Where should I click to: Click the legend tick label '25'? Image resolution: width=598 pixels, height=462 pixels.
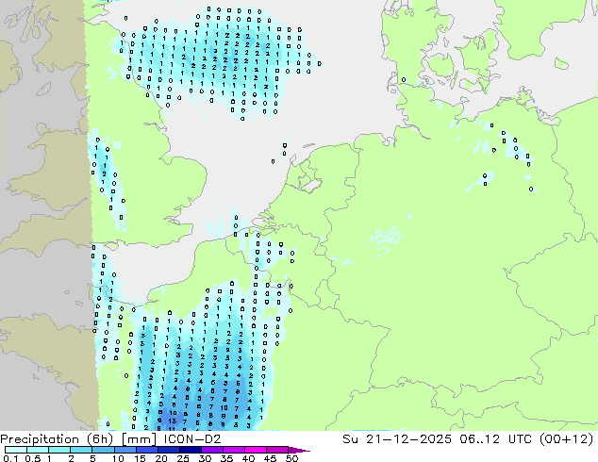(183, 458)
